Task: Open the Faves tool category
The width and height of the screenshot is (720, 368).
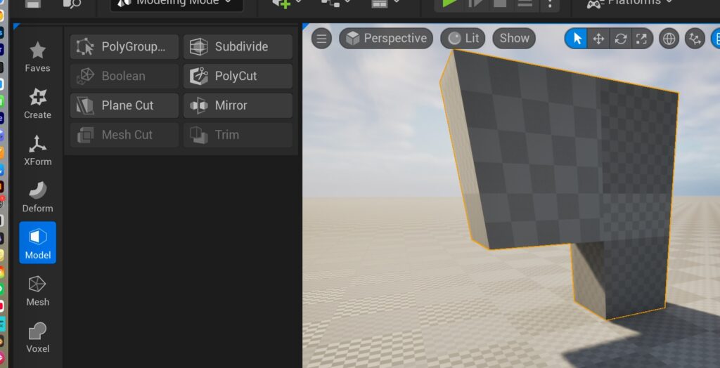Action: coord(37,56)
